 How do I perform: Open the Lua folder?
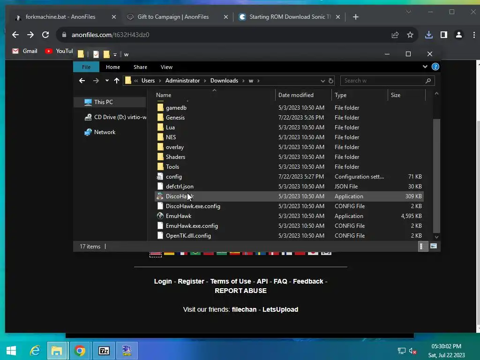pos(170,127)
